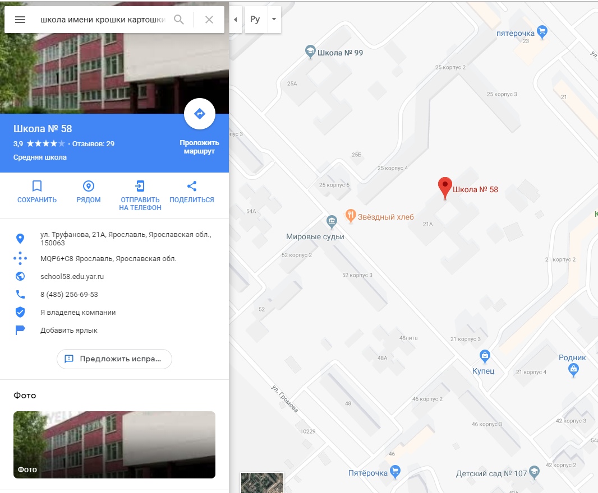The width and height of the screenshot is (598, 493).
Task: Click the satellite view thumbnail on map
Action: (262, 483)
